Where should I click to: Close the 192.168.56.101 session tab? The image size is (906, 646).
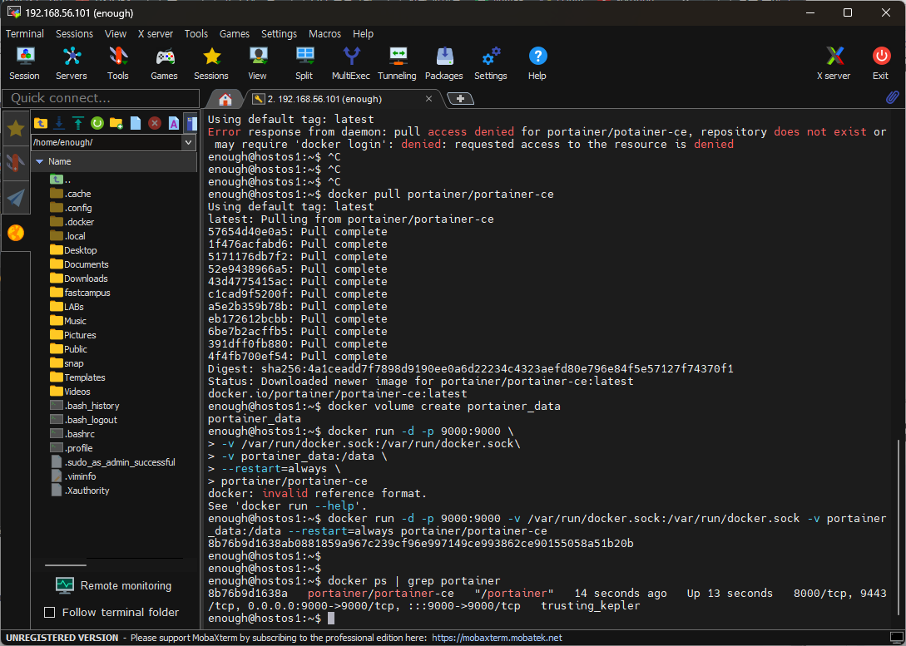click(428, 99)
